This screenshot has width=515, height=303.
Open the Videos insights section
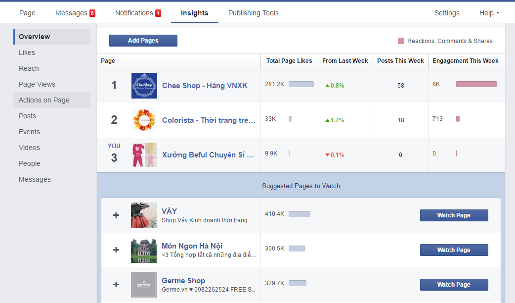29,147
